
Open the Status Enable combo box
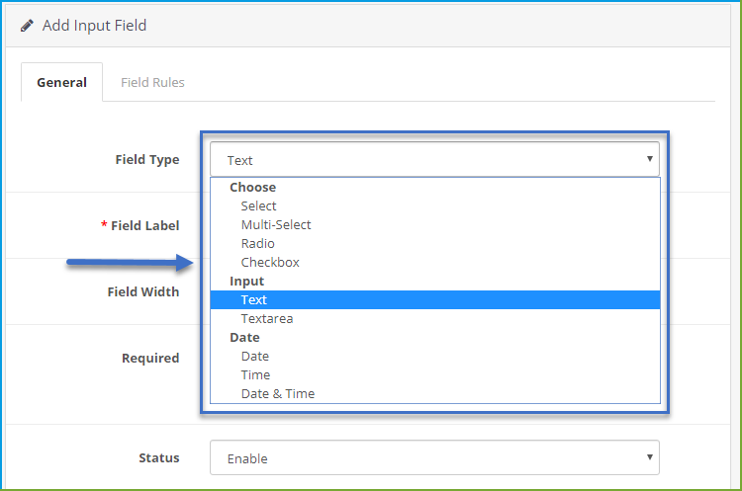(434, 457)
